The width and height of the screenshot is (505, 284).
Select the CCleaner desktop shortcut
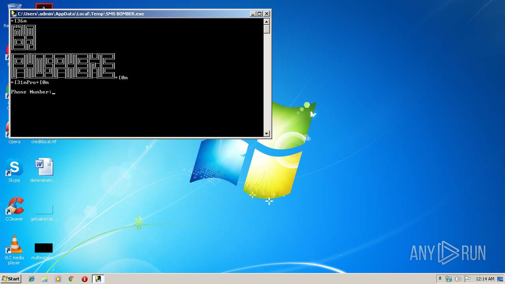coord(14,209)
